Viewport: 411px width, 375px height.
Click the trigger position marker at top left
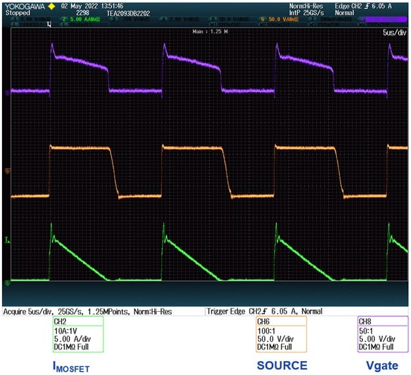[49, 24]
